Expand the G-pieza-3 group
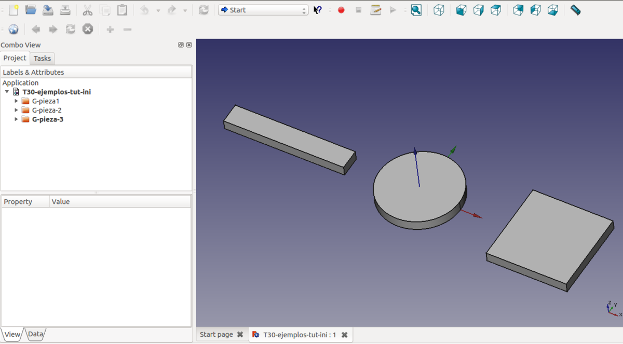 click(16, 119)
